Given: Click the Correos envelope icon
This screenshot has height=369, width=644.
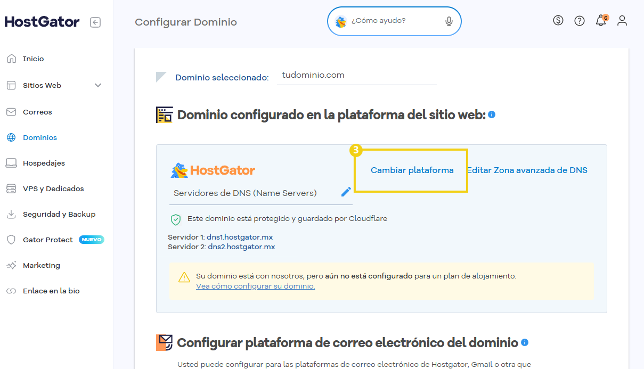Looking at the screenshot, I should [x=11, y=112].
